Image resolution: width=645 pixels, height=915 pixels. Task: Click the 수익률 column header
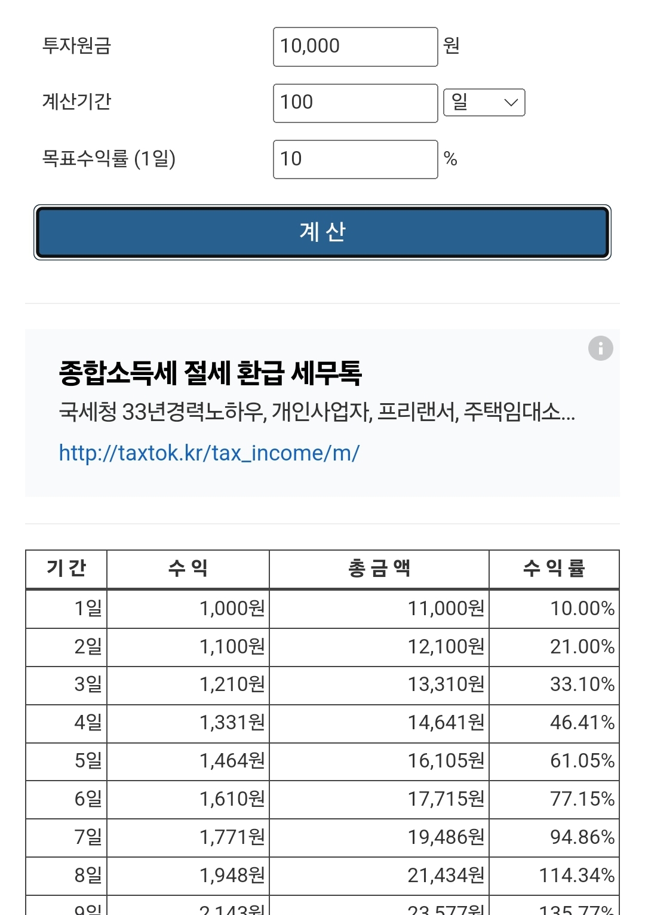coord(554,569)
